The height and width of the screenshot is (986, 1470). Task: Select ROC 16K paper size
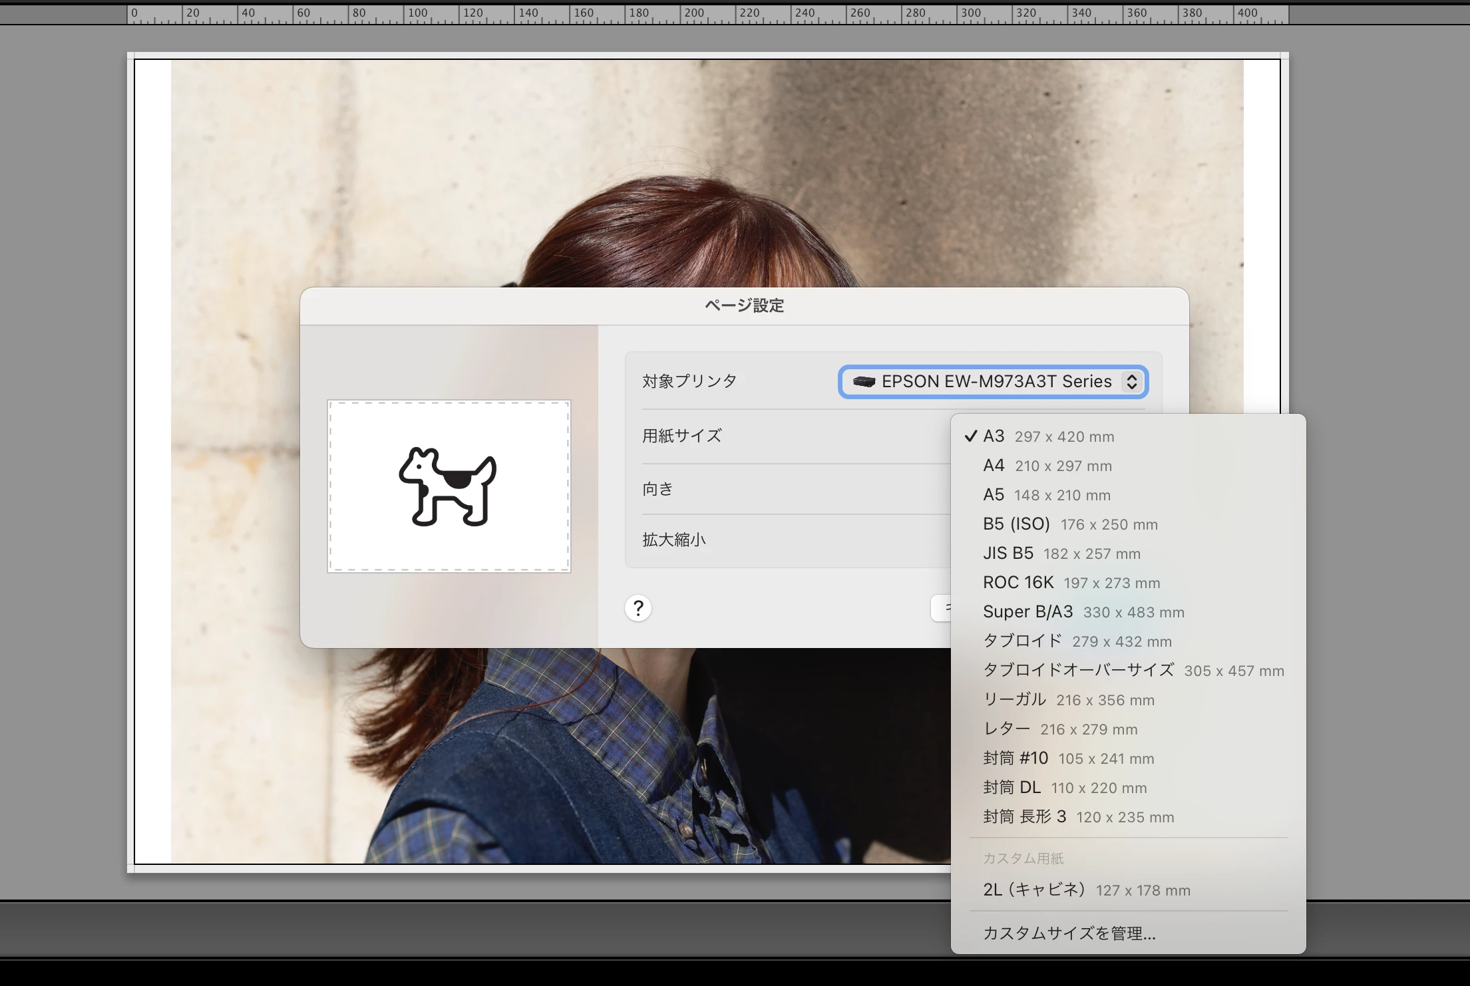(1071, 583)
